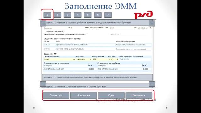Click the ТЧЭ-1 СЕВ brigade depot value
The height and width of the screenshot is (113, 201).
pyautogui.click(x=114, y=34)
